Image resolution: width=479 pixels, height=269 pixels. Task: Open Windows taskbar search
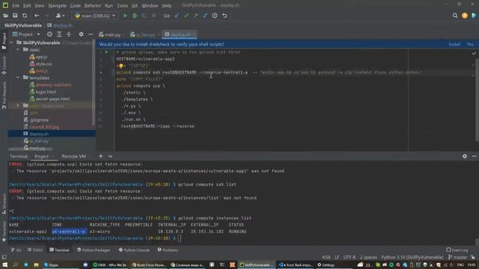(x=15, y=265)
